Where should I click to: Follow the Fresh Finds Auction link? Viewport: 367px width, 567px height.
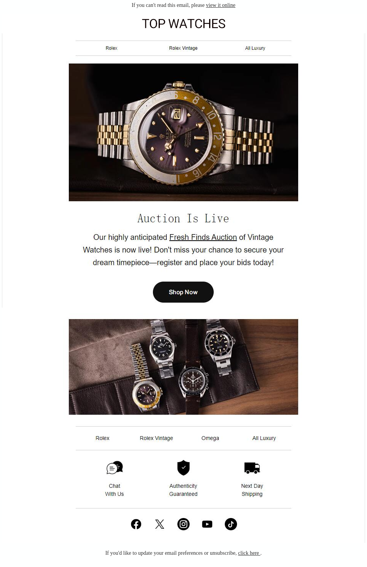coord(203,237)
